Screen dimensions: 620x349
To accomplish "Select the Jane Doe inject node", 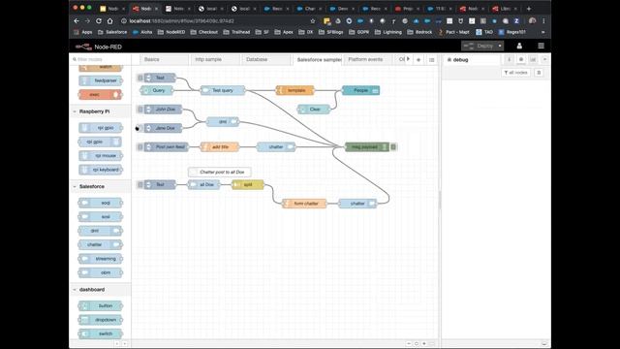I will (x=163, y=128).
